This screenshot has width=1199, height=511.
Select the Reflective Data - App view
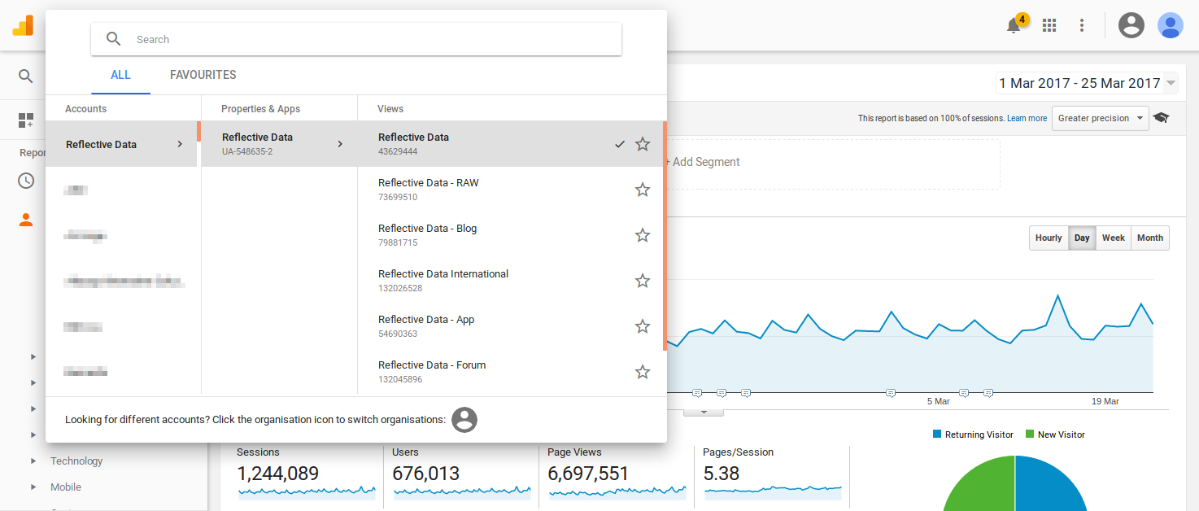click(x=511, y=326)
